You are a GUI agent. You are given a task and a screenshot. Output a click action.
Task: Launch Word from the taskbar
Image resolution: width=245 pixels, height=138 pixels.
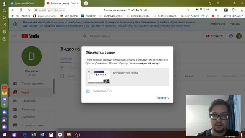point(42,135)
